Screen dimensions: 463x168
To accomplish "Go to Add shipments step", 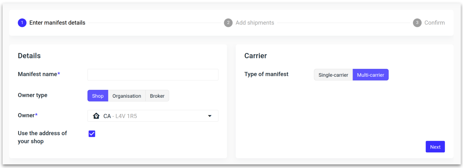I will 255,23.
